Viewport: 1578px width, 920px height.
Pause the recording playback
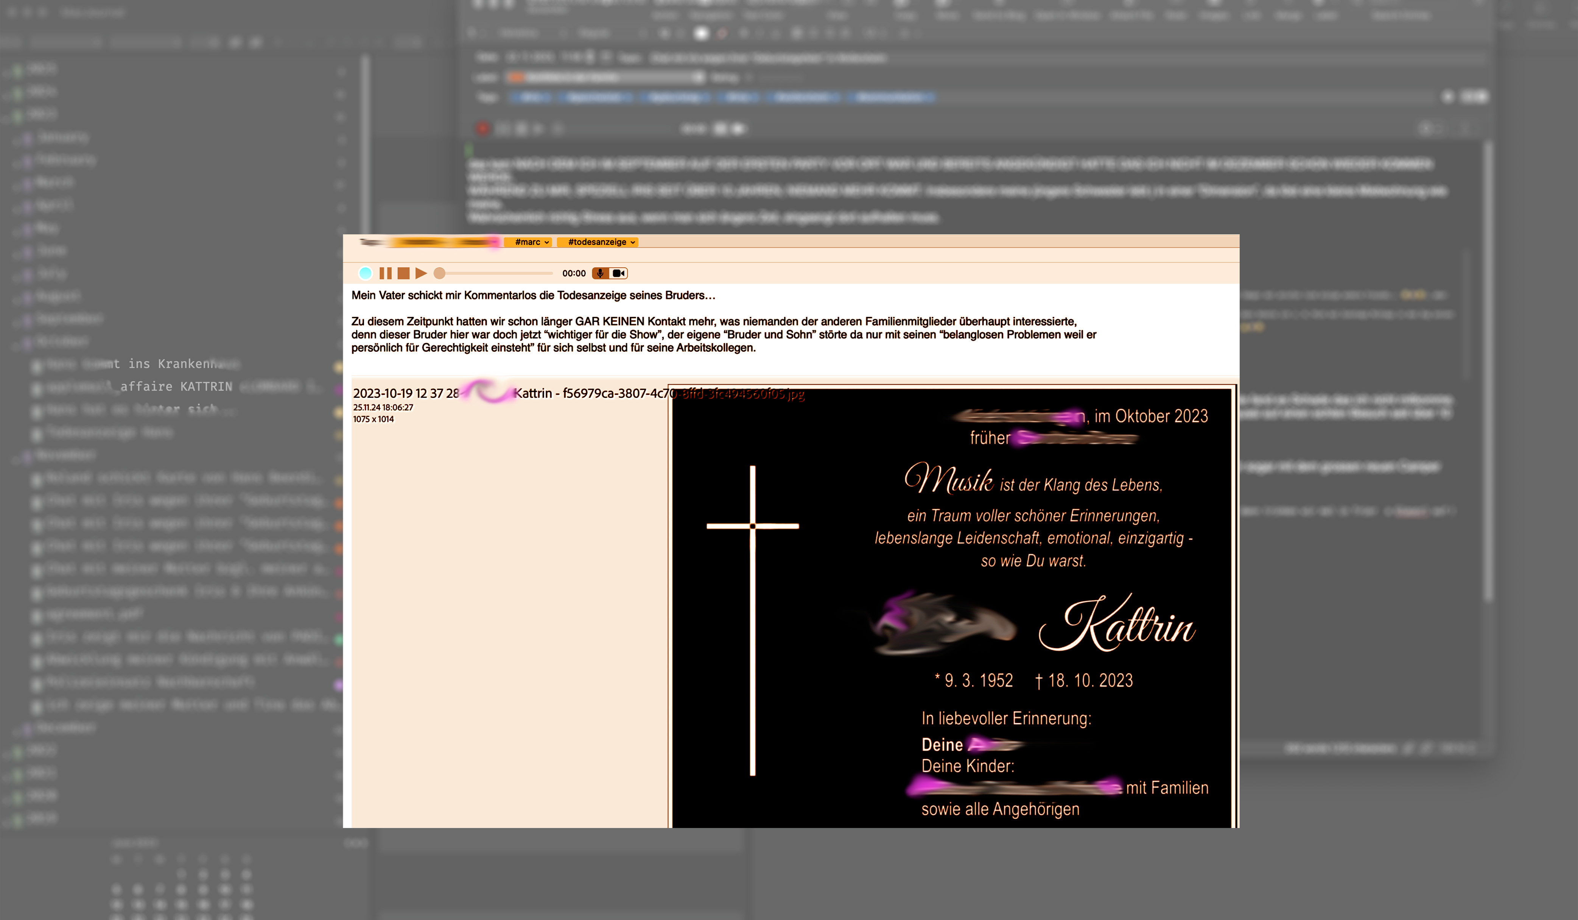[x=386, y=273]
